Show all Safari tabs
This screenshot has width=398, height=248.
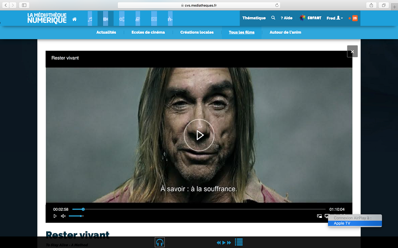(384, 5)
